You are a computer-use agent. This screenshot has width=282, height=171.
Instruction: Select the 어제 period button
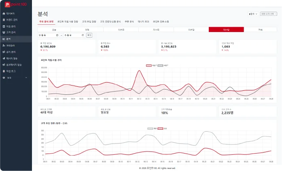click(x=87, y=30)
